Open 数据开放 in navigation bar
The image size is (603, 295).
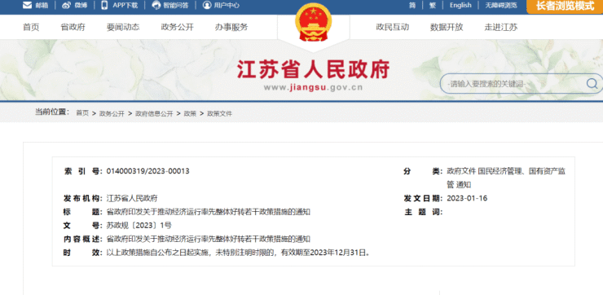click(447, 28)
